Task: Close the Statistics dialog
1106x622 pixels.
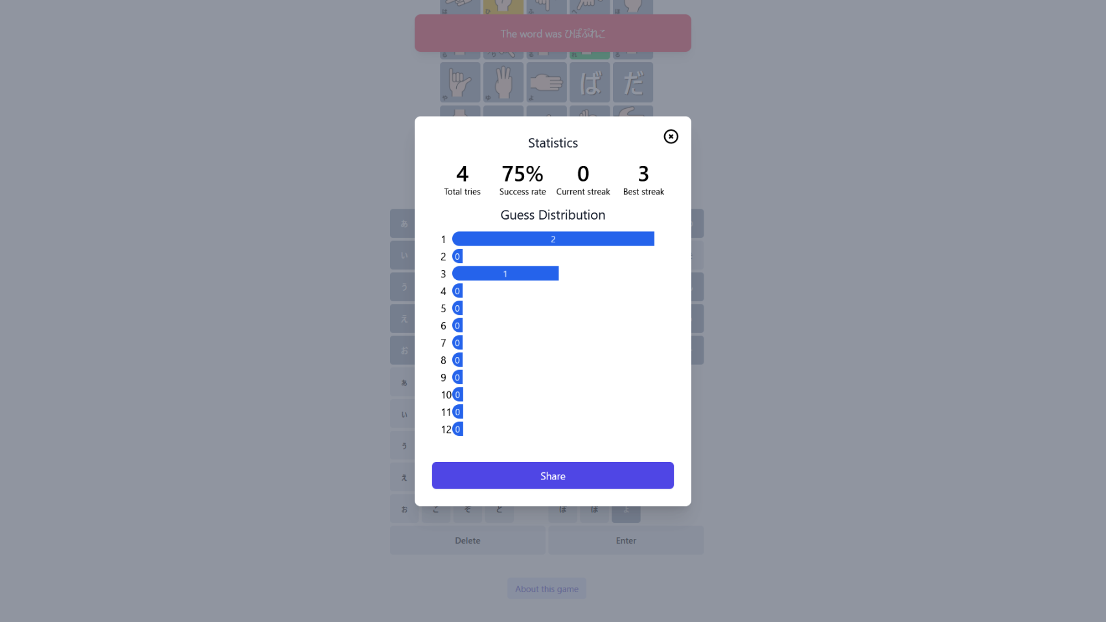Action: pyautogui.click(x=671, y=137)
